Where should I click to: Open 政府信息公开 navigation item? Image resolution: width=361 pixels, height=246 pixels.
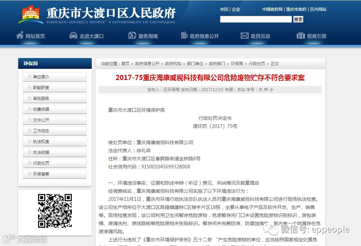coord(204,36)
